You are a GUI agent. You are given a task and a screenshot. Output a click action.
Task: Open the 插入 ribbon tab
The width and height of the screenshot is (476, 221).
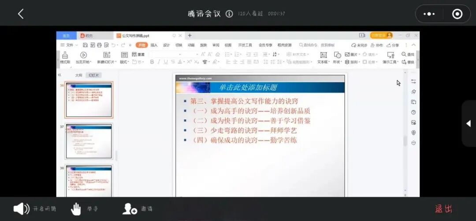[x=154, y=45]
